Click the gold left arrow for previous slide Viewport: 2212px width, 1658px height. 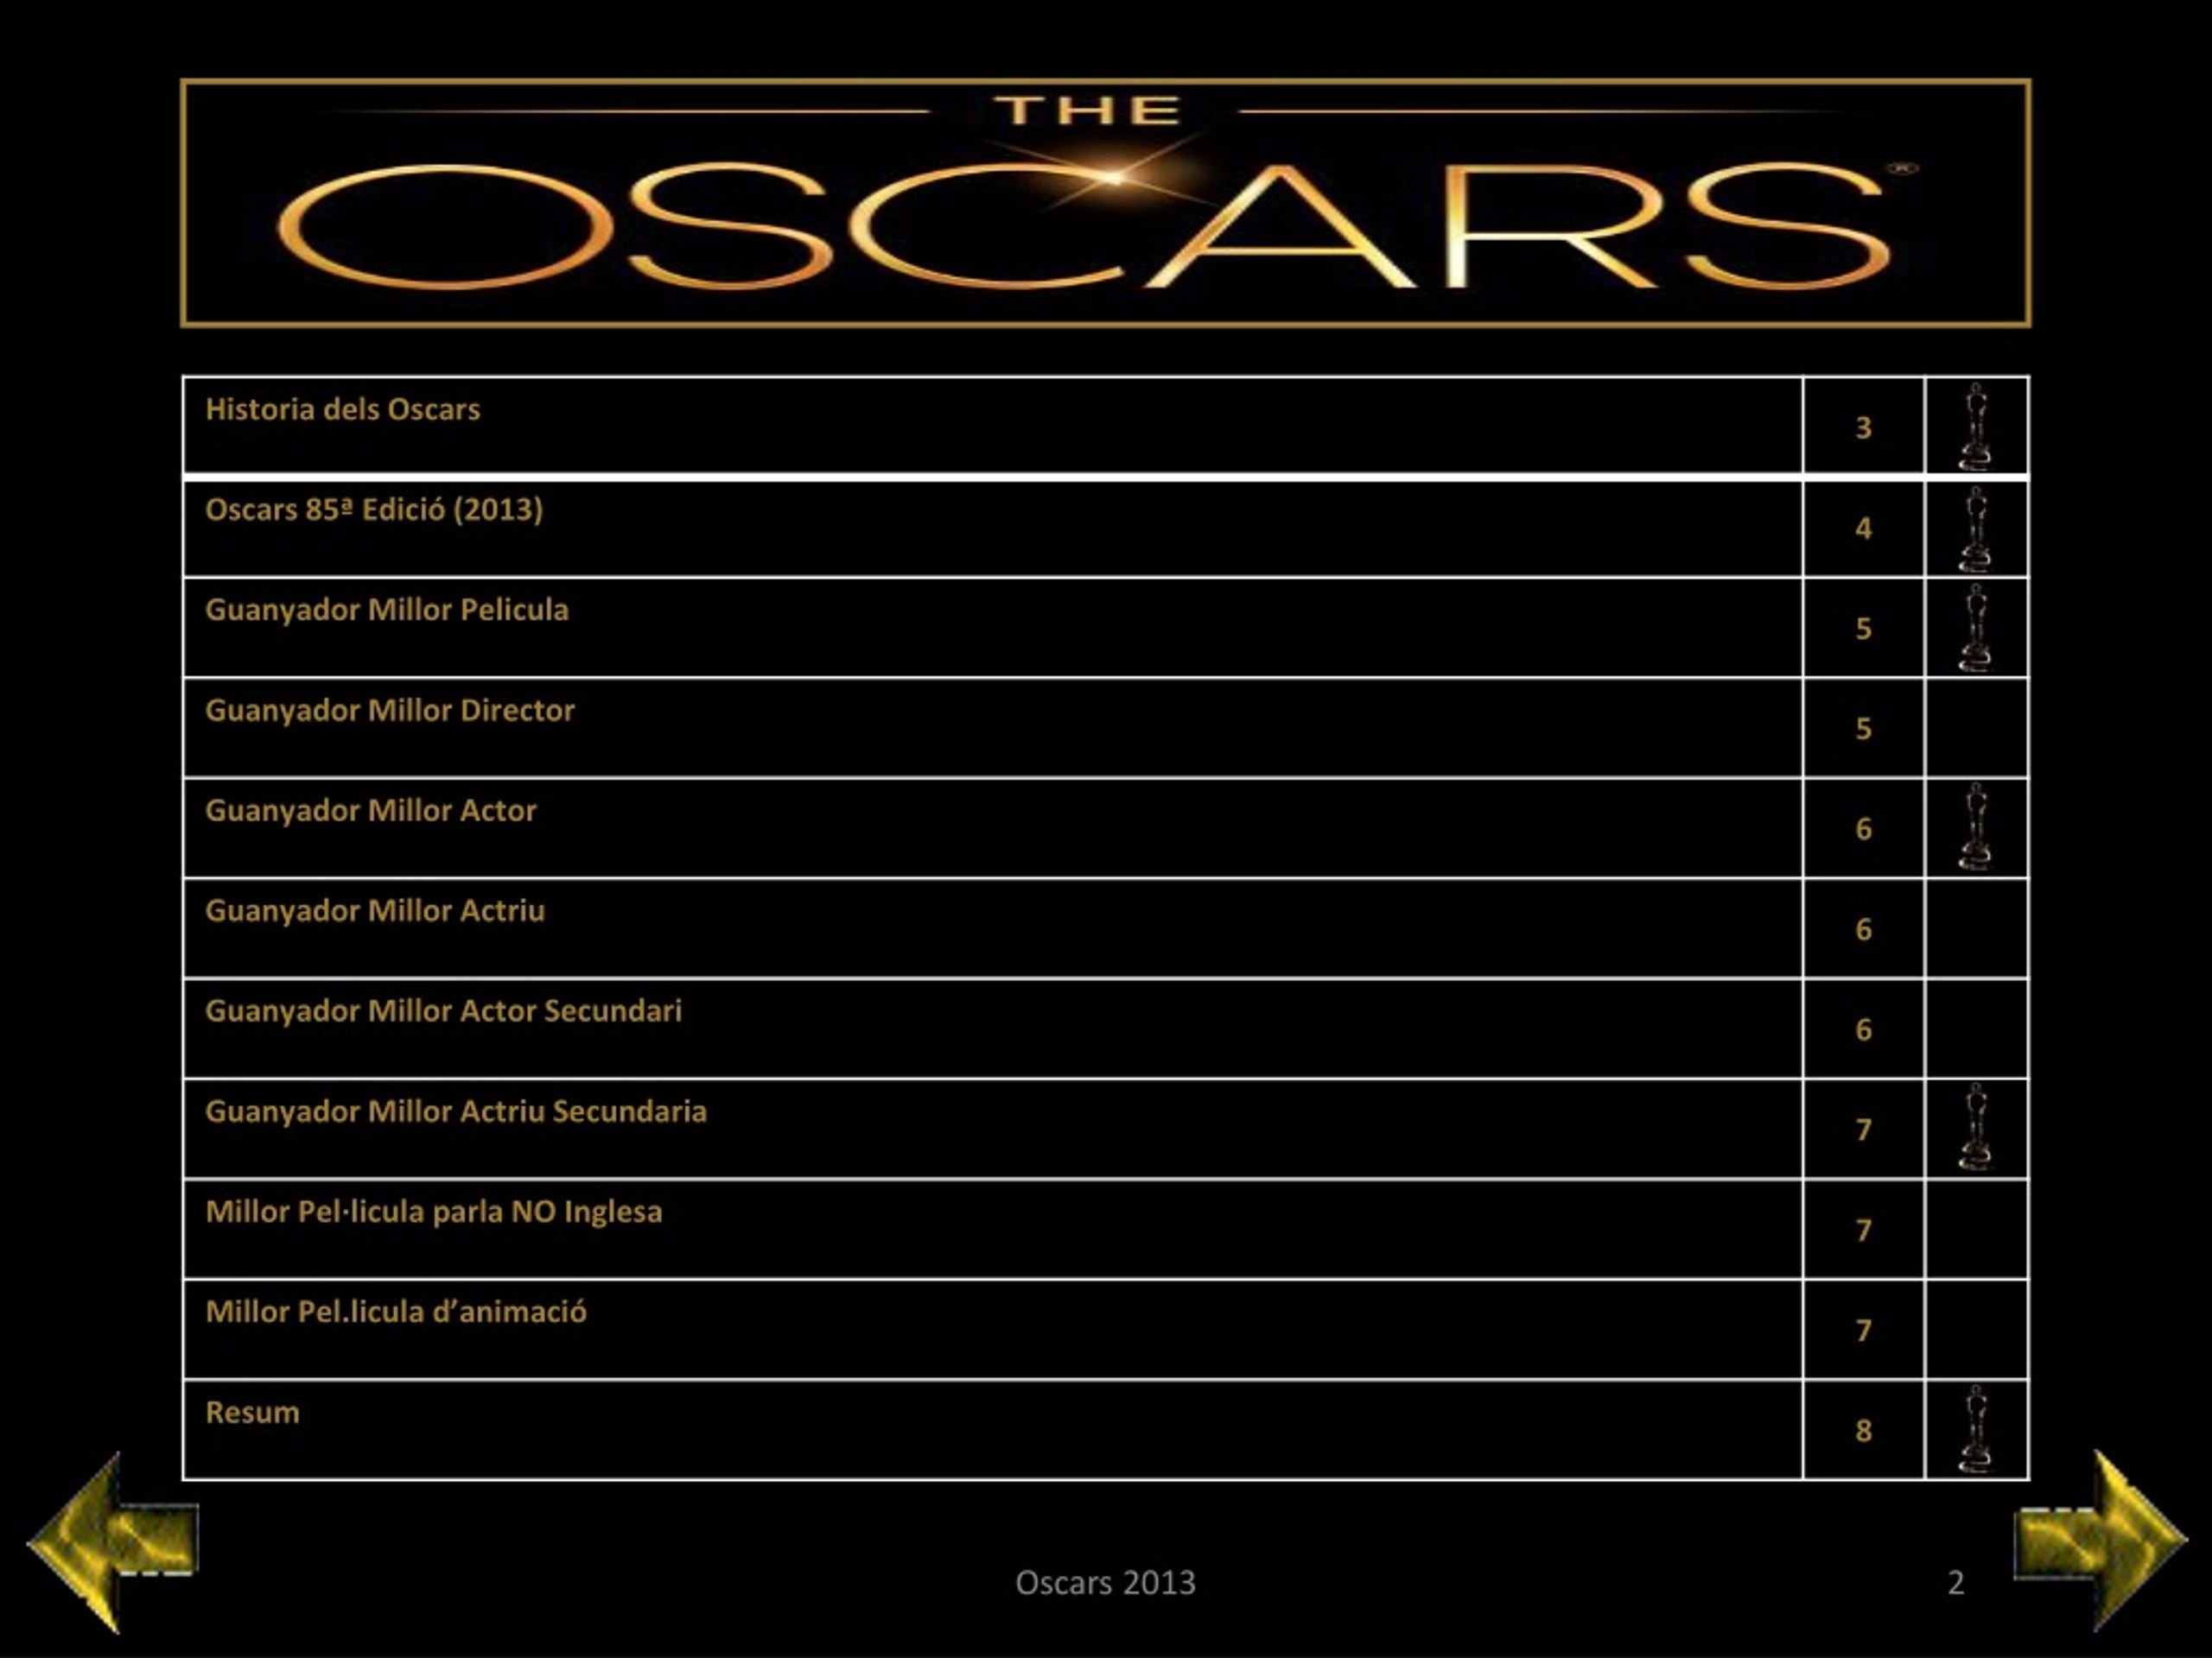[113, 1543]
